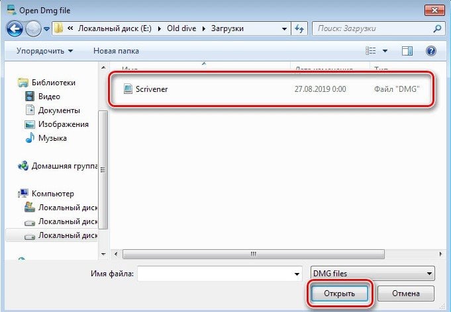
Task: Open the Музыка library
Action: [52, 138]
